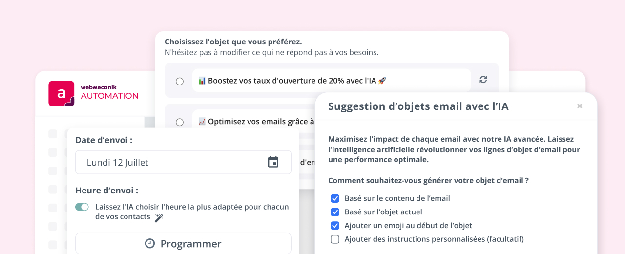The image size is (625, 254).
Task: Edit the "Optimisez vos emails" subject field
Action: (x=256, y=122)
